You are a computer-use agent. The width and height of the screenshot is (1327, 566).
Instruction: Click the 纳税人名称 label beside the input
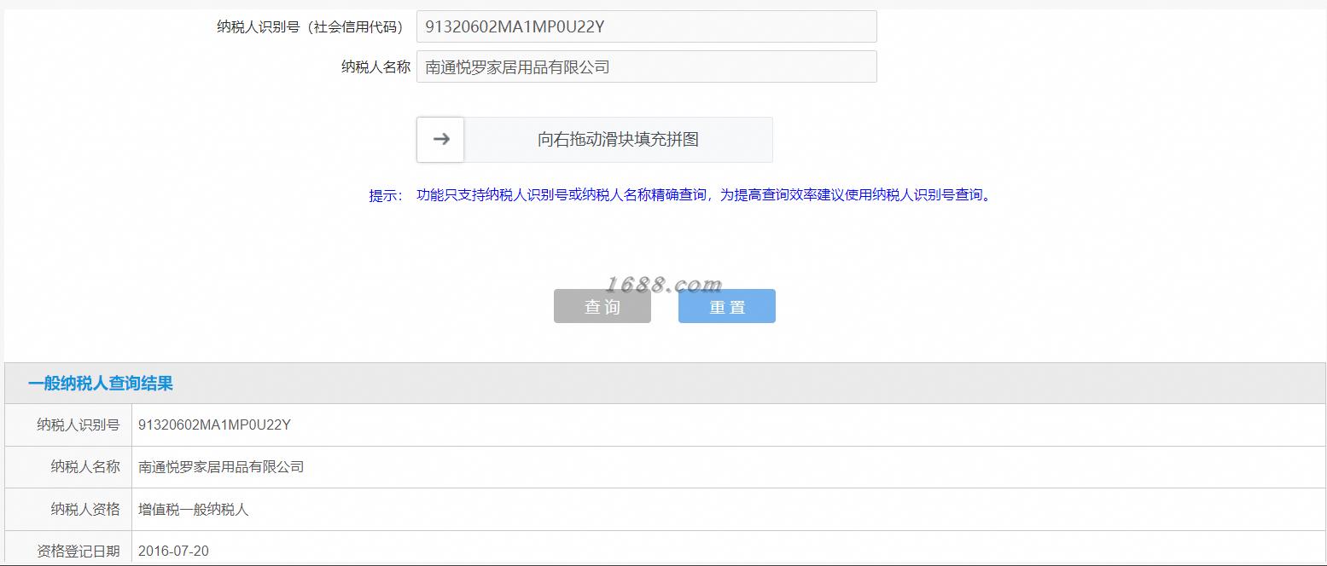point(375,67)
